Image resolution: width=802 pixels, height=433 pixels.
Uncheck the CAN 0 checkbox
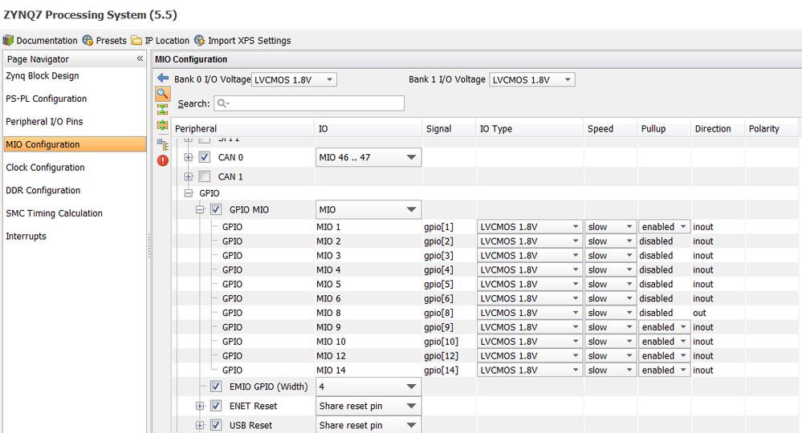205,157
